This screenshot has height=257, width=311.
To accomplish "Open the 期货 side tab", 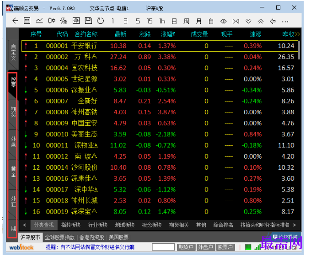I will [13, 112].
